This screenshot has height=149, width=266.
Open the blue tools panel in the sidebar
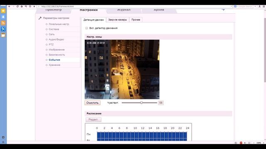pos(3,29)
